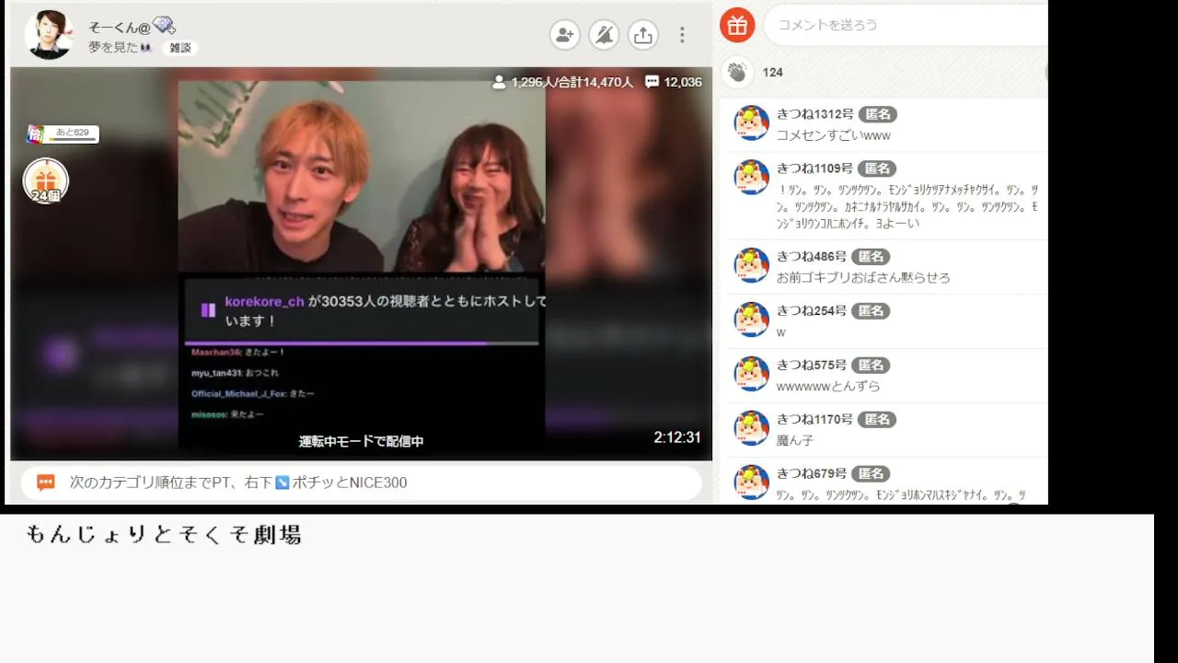Follow the streamer with add-person icon
This screenshot has width=1178, height=663.
[565, 35]
